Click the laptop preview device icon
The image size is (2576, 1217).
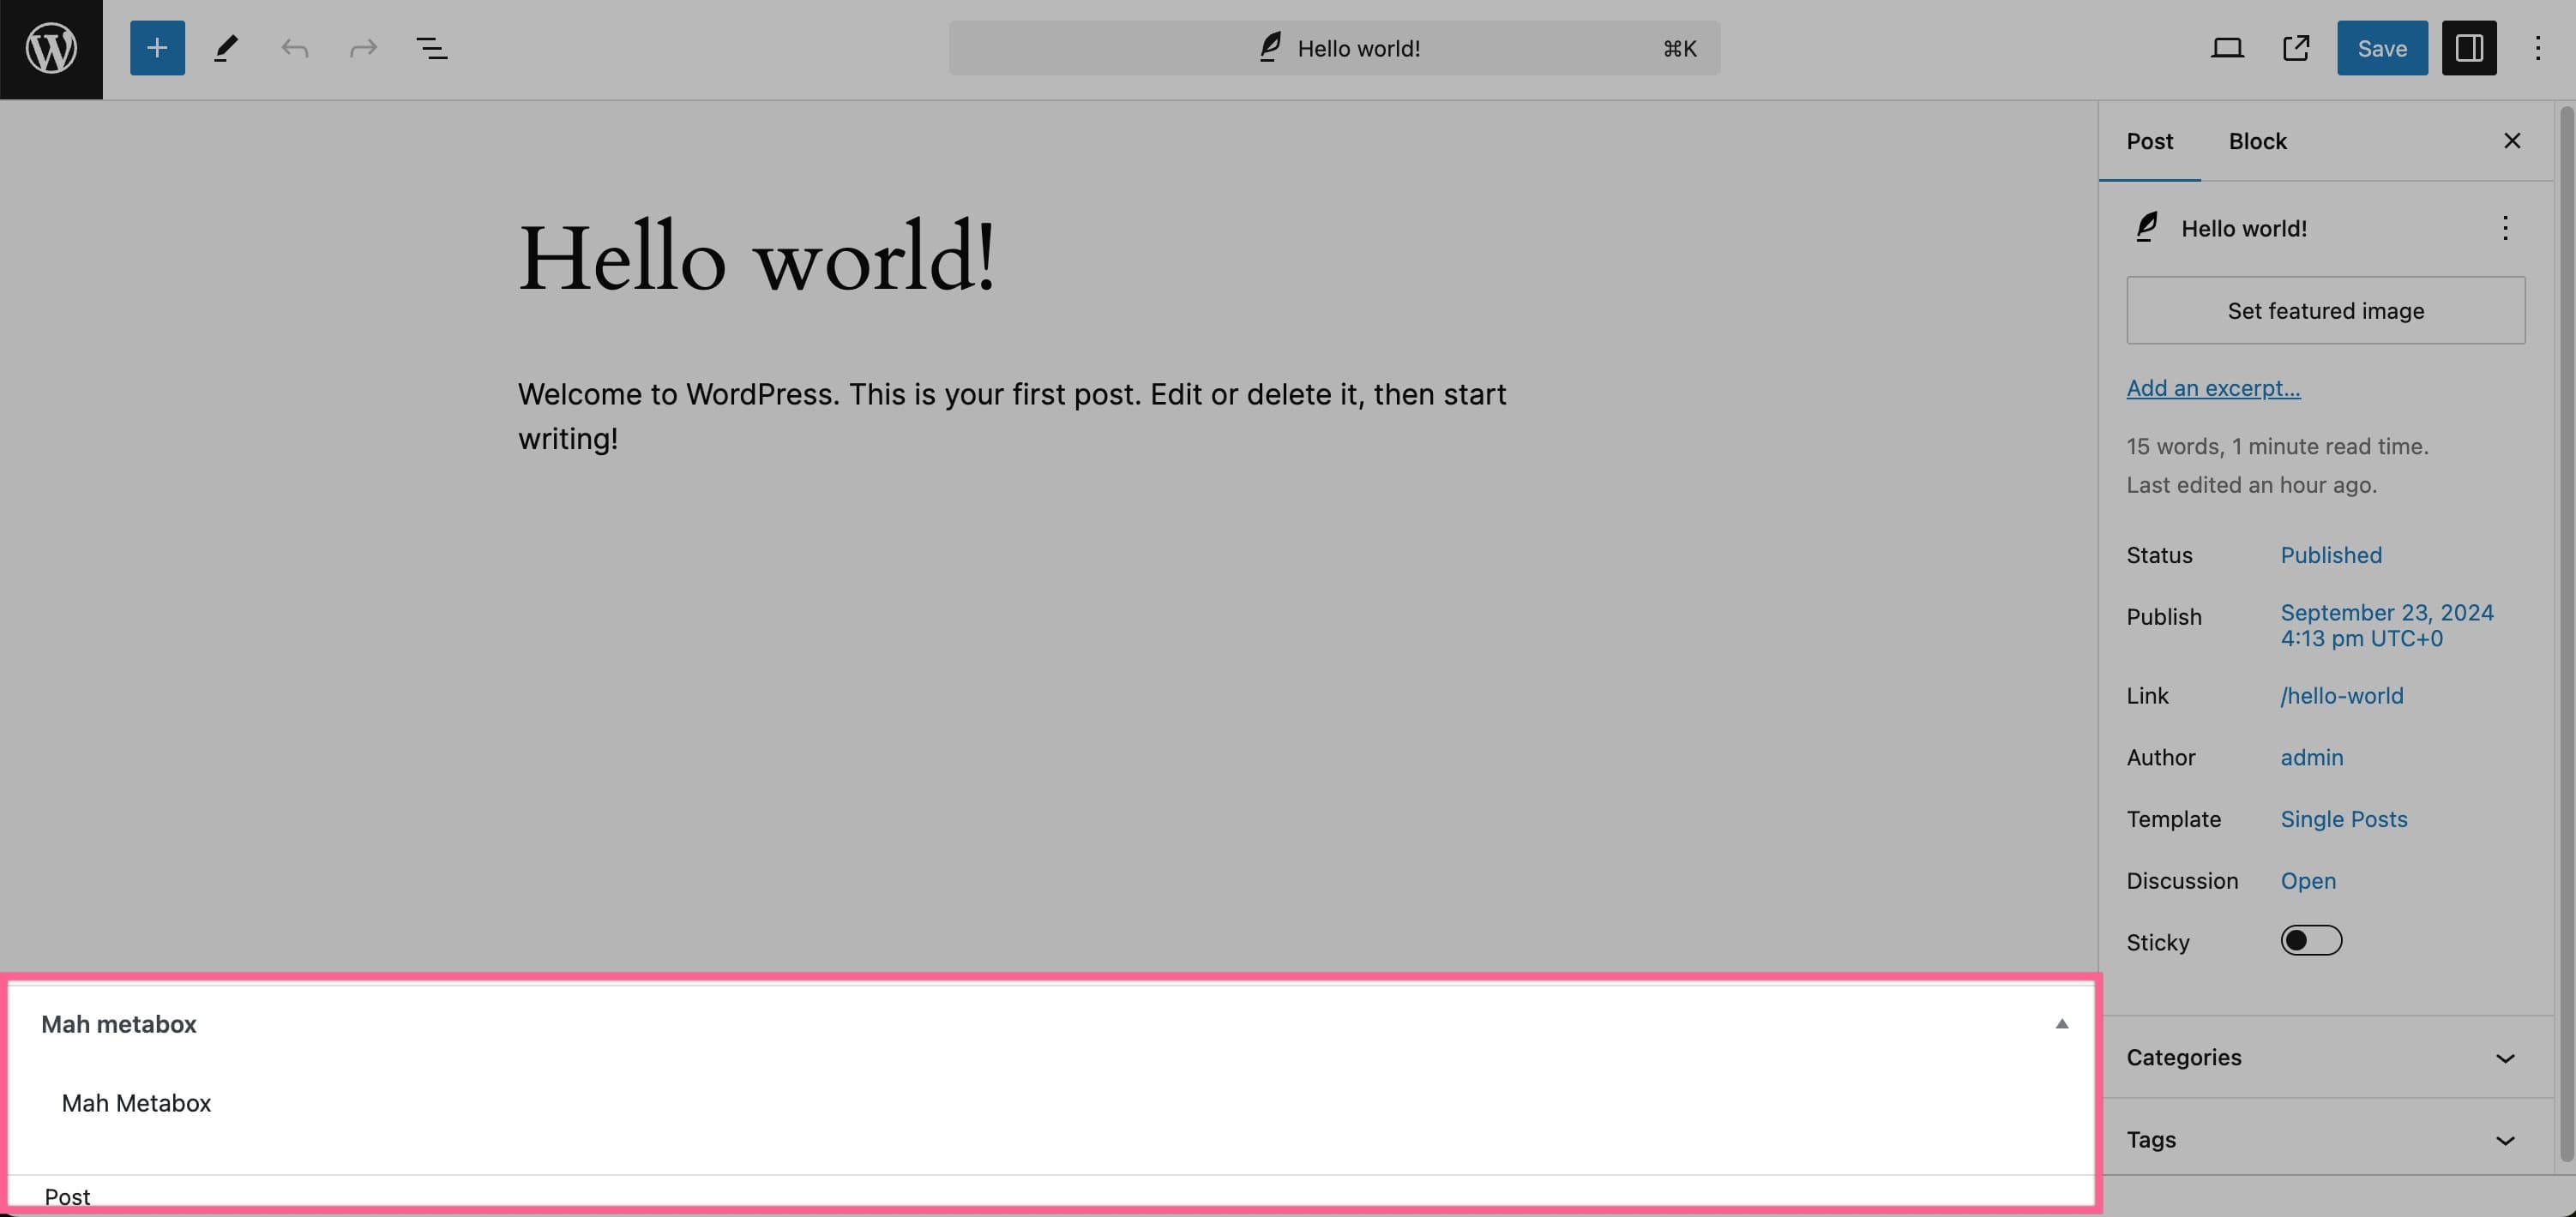2226,48
